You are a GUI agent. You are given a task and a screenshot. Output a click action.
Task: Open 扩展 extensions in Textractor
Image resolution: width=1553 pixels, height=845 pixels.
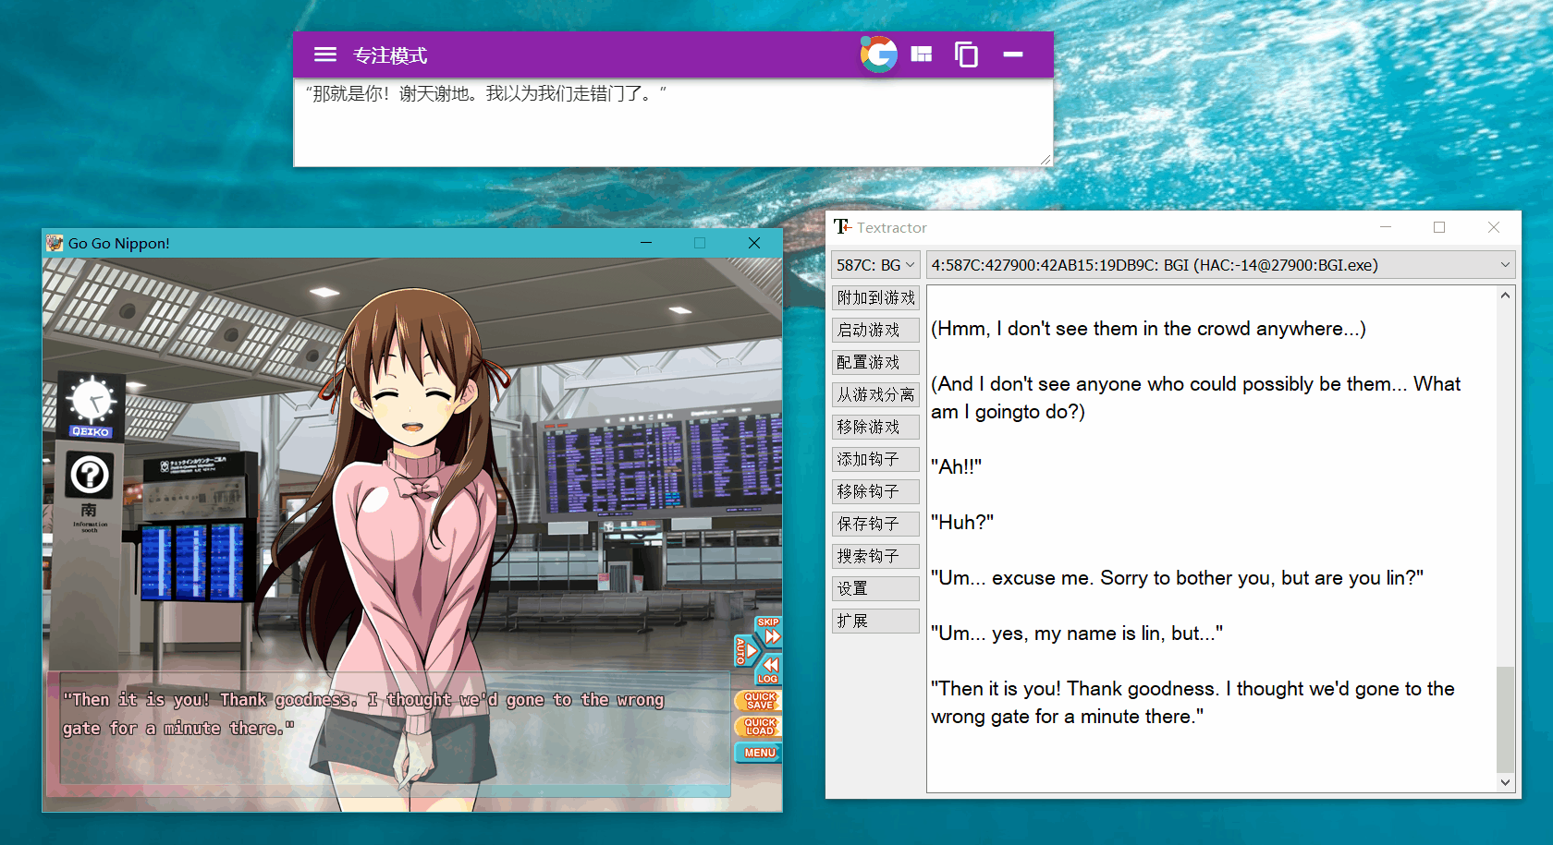tap(875, 621)
